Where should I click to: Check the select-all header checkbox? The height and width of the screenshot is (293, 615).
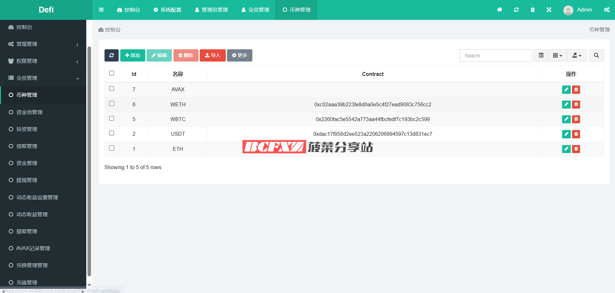click(112, 73)
